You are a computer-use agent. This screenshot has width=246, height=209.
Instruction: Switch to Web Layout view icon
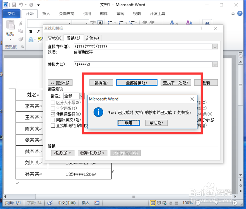click(x=164, y=203)
